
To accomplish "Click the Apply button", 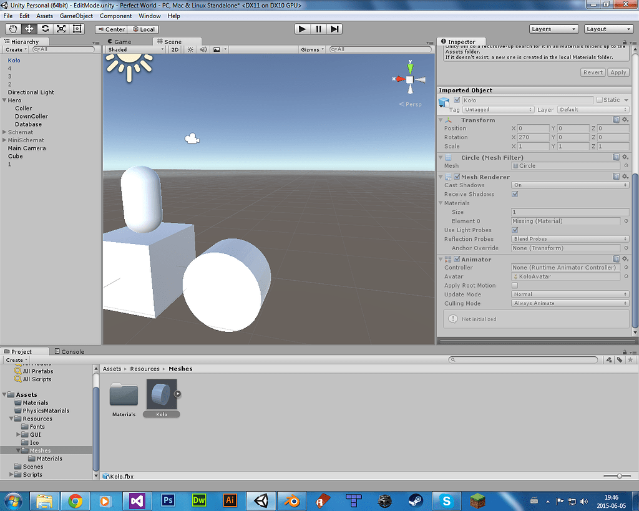I will click(x=618, y=72).
